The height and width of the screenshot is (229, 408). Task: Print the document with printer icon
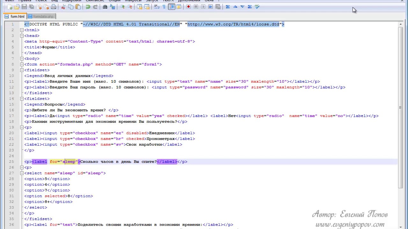tap(54, 7)
